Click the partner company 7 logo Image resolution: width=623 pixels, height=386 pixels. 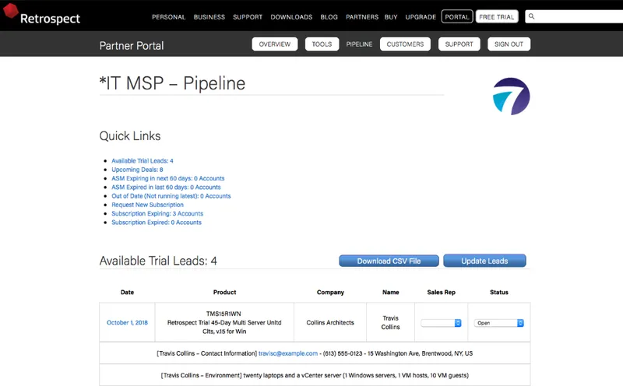click(x=511, y=96)
